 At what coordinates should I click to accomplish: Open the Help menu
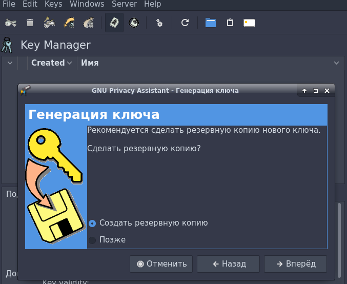152,4
